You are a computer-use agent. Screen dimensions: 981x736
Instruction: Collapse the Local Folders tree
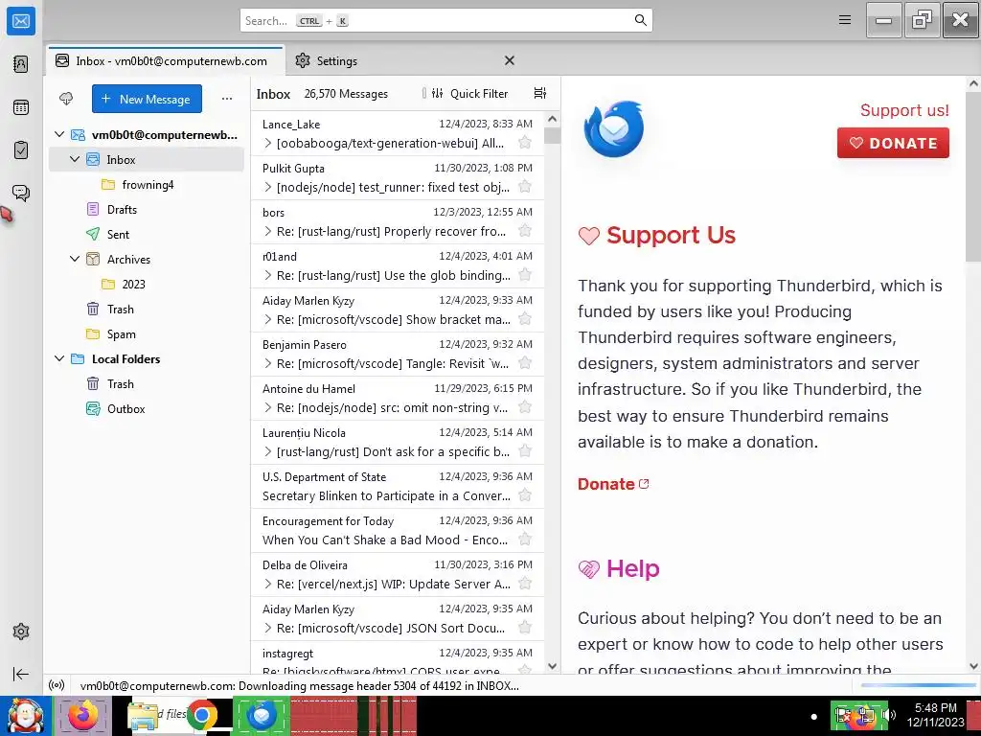click(x=59, y=358)
